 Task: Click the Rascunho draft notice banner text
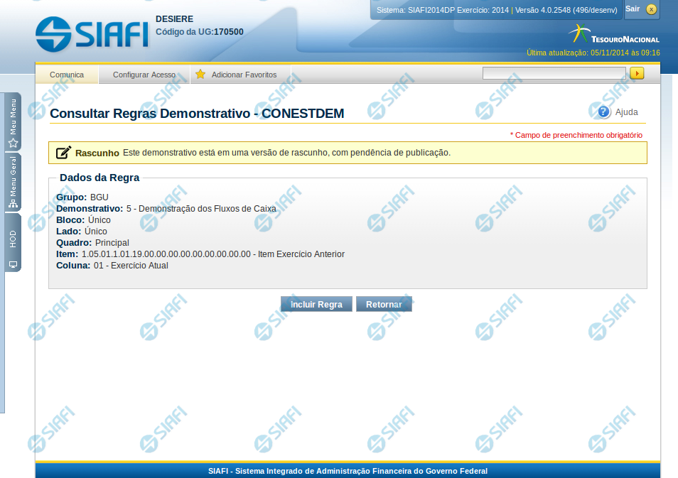pos(286,152)
